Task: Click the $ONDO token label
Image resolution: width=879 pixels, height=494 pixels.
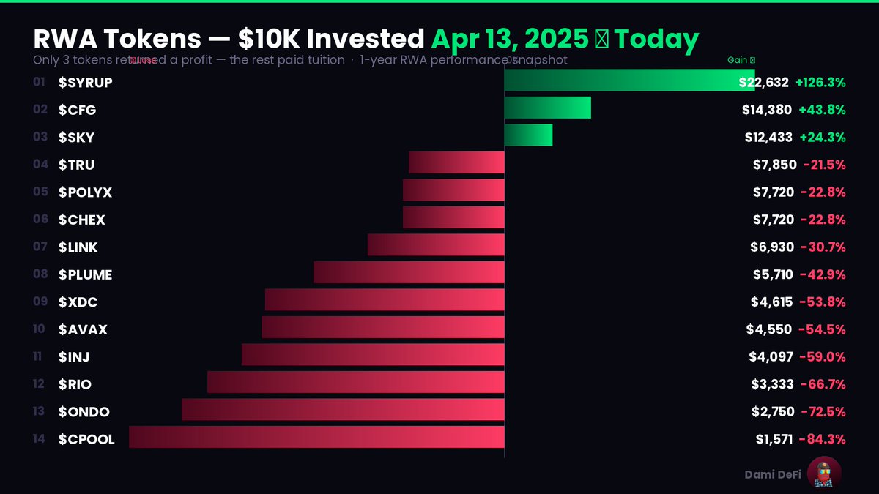Action: (x=84, y=412)
